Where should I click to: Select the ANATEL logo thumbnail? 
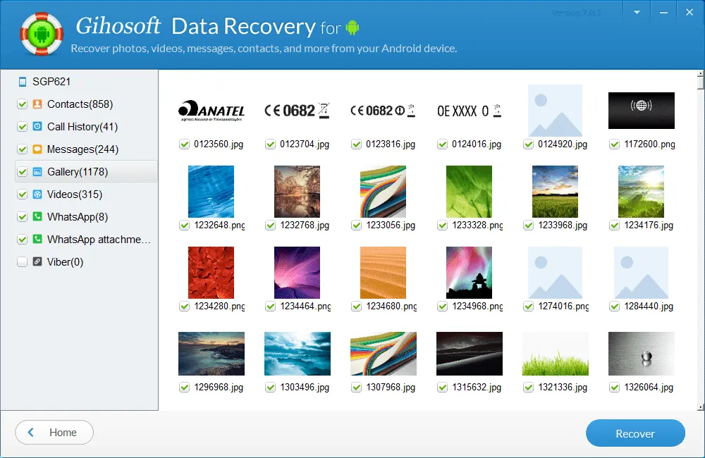(211, 110)
